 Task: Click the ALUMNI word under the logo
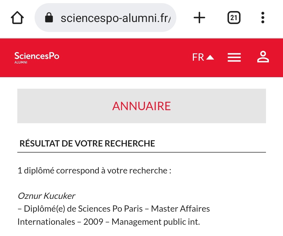pyautogui.click(x=21, y=62)
